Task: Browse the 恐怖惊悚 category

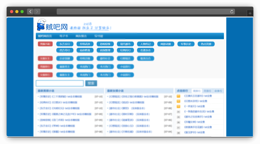Action: [105, 44]
